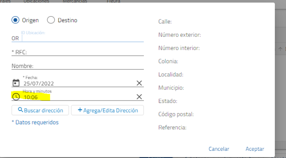Select the Origen radio button
Image resolution: width=286 pixels, height=158 pixels.
tap(15, 20)
